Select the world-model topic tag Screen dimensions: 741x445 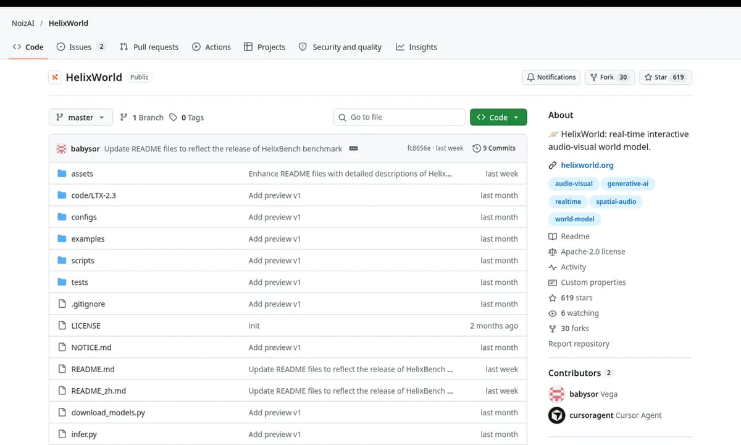point(575,219)
